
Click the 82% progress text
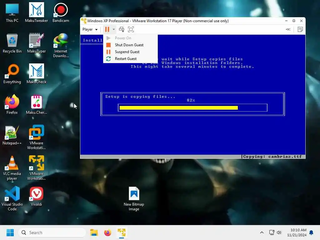[191, 100]
